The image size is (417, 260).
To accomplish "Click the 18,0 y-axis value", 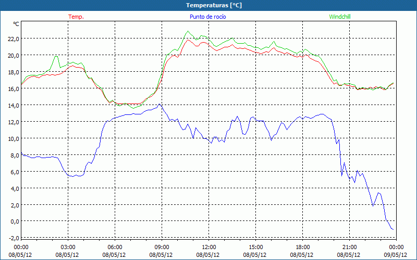I will pyautogui.click(x=14, y=72).
